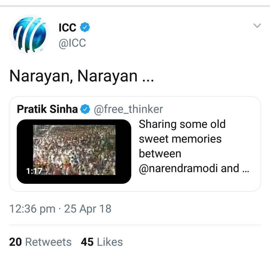Click the ICC verified badge
The width and height of the screenshot is (270, 258).
pos(85,28)
